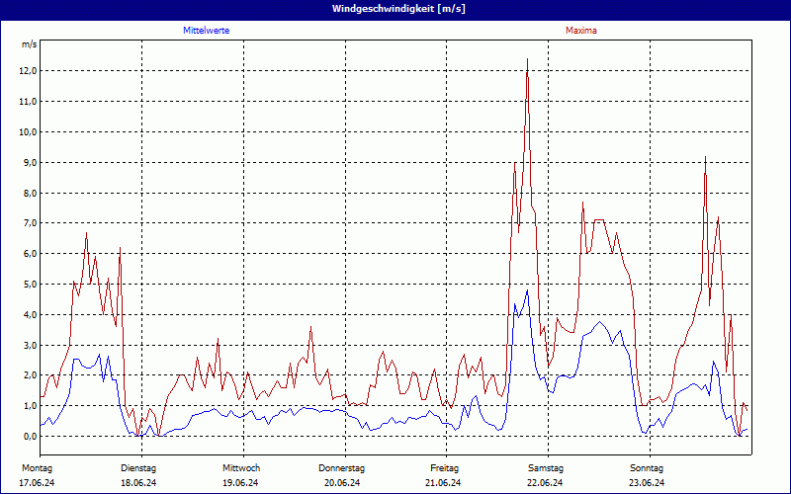This screenshot has height=494, width=791.
Task: Select the Freitag day label
Action: (444, 467)
